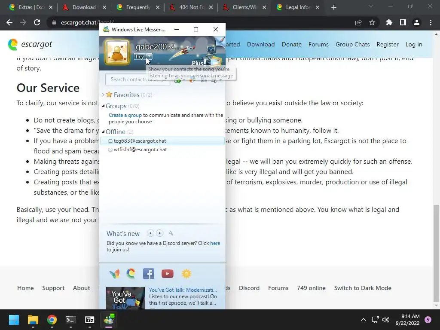
Task: Open Donate in escargot nav
Action: coord(292,44)
